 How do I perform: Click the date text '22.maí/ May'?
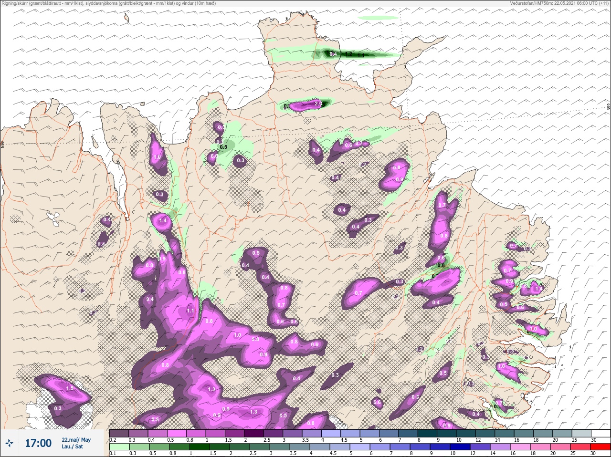(76, 440)
